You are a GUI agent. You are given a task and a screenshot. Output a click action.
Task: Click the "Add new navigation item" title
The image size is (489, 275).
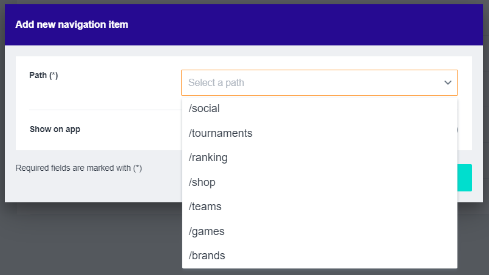(x=72, y=25)
